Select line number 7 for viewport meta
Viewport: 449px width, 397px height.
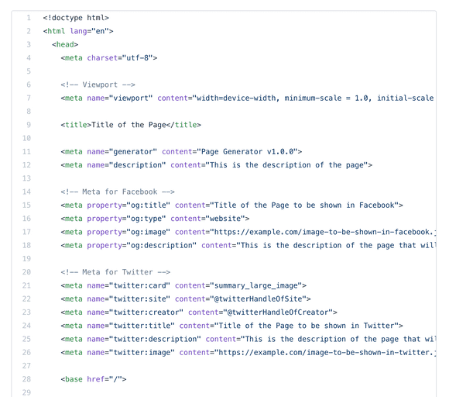tap(29, 98)
